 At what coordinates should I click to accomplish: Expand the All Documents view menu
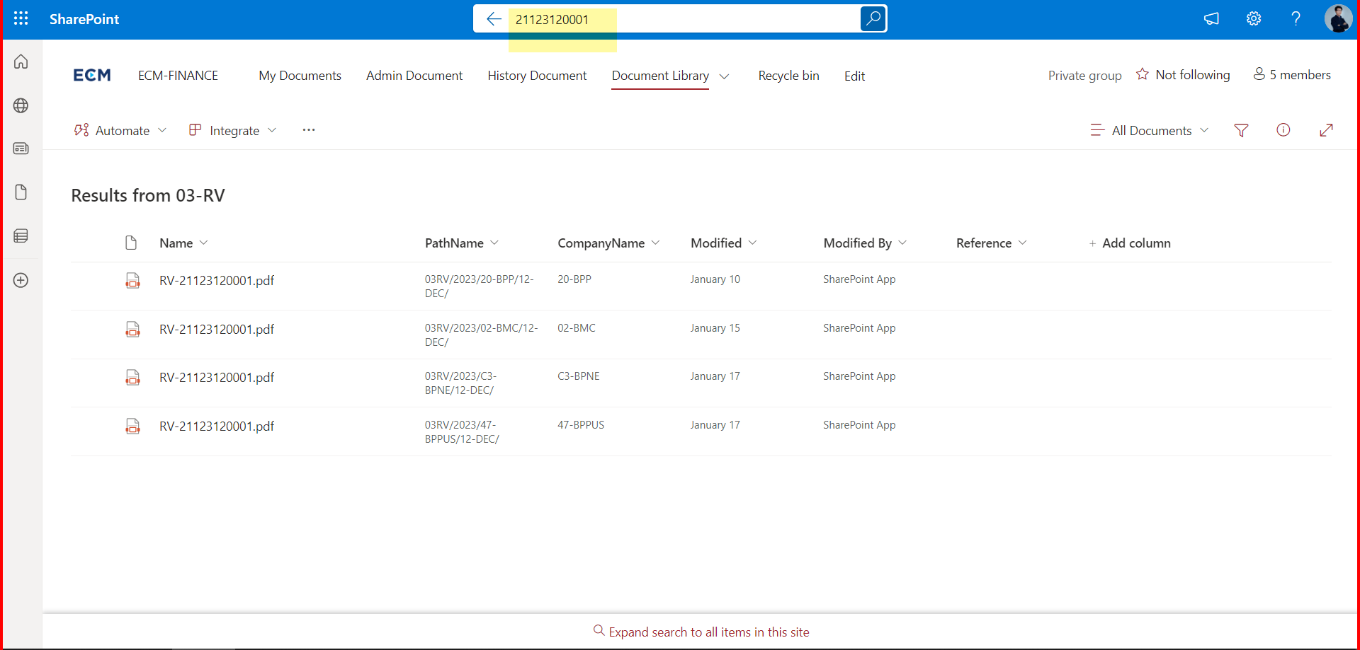[x=1149, y=130]
